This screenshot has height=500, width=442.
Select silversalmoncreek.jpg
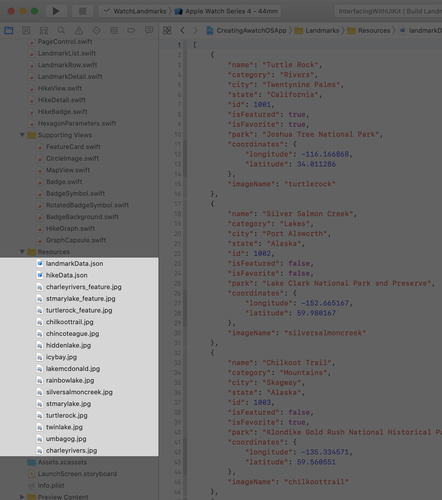coord(79,392)
